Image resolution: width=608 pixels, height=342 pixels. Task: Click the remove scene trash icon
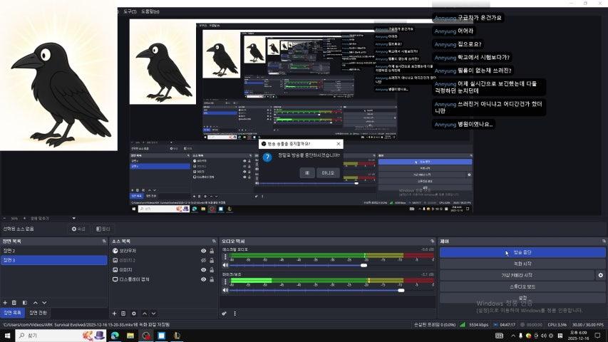(14, 303)
